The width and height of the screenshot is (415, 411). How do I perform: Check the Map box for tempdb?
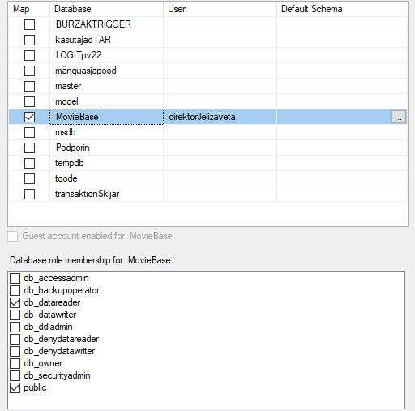coord(29,163)
